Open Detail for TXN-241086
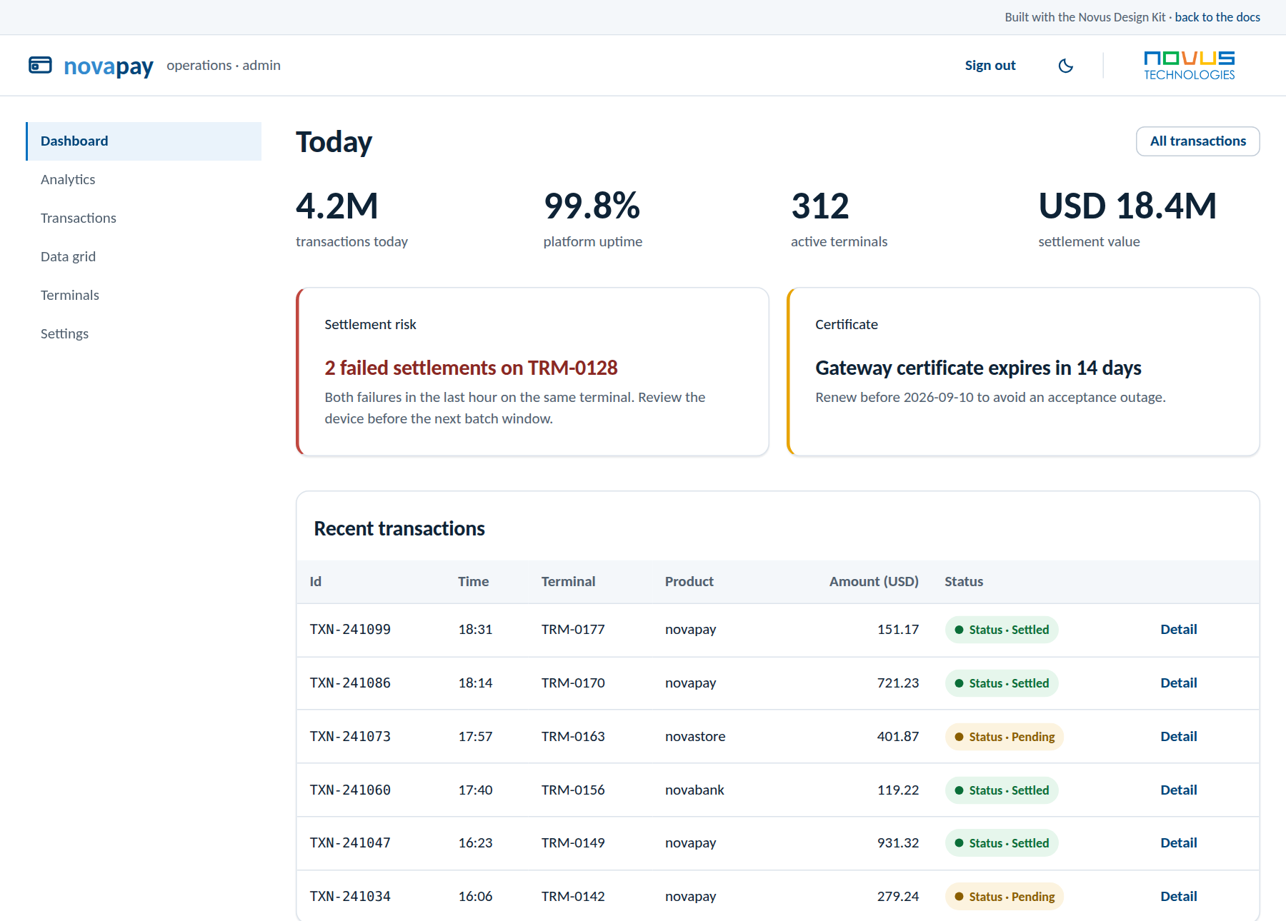Viewport: 1286px width, 921px height. click(1178, 683)
